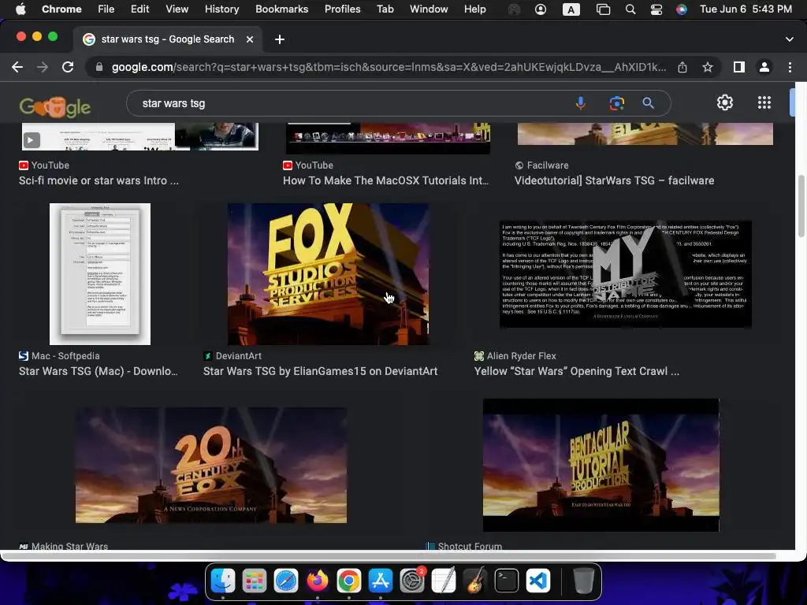Screen dimensions: 807x605
Task: Open the Window menu
Action: pyautogui.click(x=429, y=9)
